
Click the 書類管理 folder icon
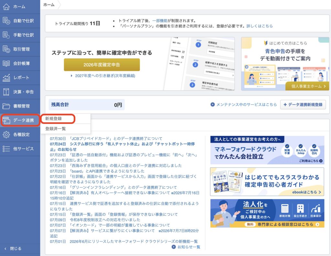6,106
